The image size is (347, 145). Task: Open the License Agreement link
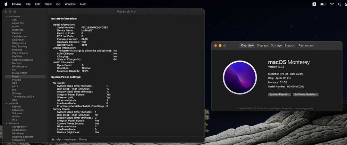coord(304,109)
